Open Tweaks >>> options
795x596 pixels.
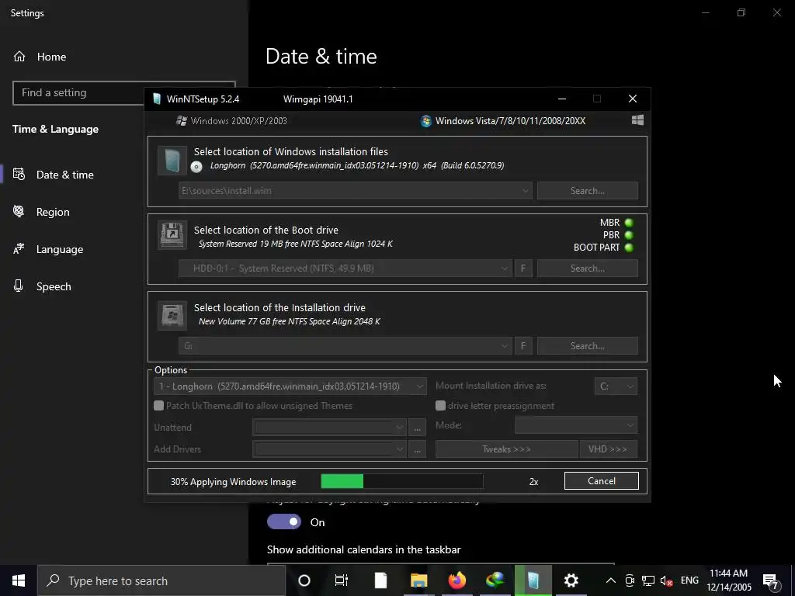point(506,449)
